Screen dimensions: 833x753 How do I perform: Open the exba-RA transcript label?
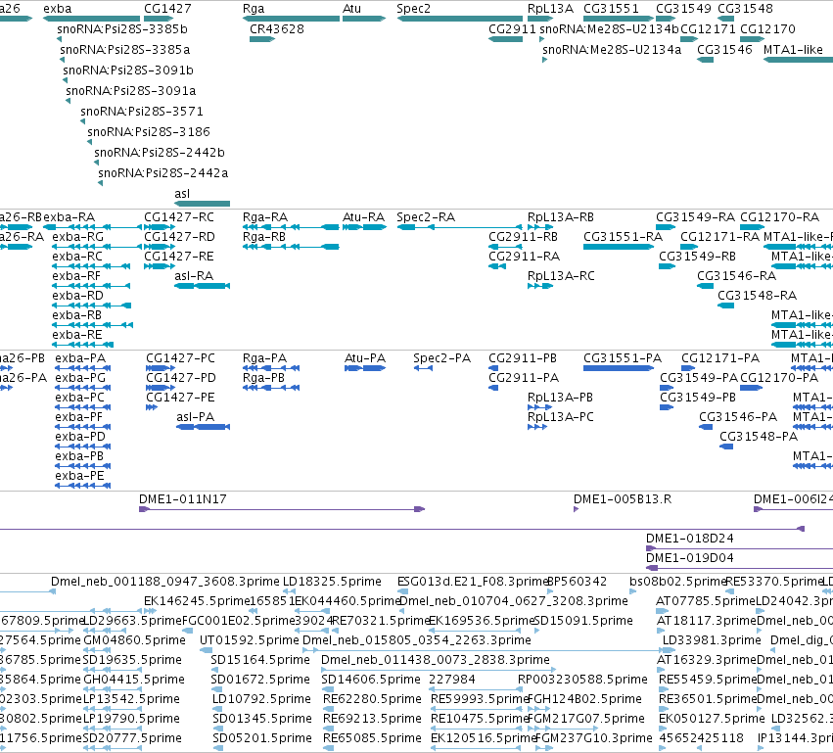pyautogui.click(x=69, y=217)
